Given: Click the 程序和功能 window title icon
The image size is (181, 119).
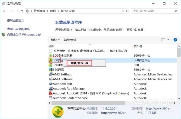Looking at the screenshot, I should pyautogui.click(x=4, y=4).
